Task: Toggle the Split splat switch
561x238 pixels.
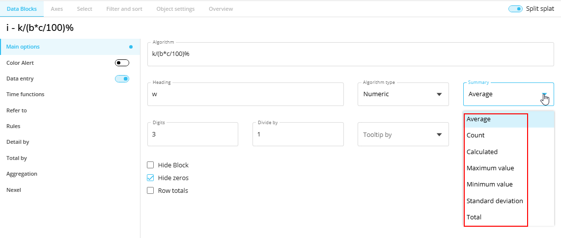Action: coord(515,9)
